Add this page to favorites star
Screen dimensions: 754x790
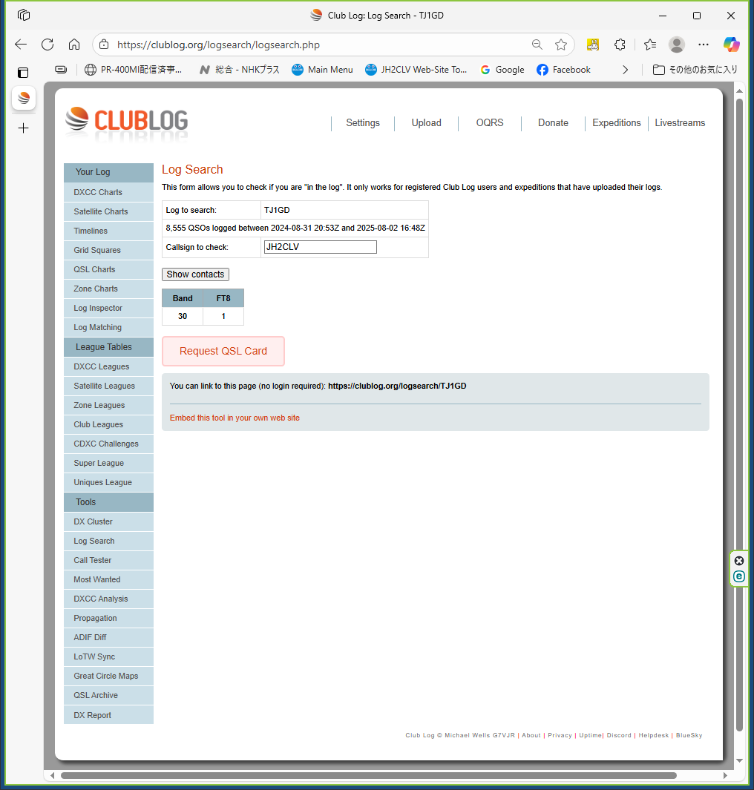pos(561,45)
